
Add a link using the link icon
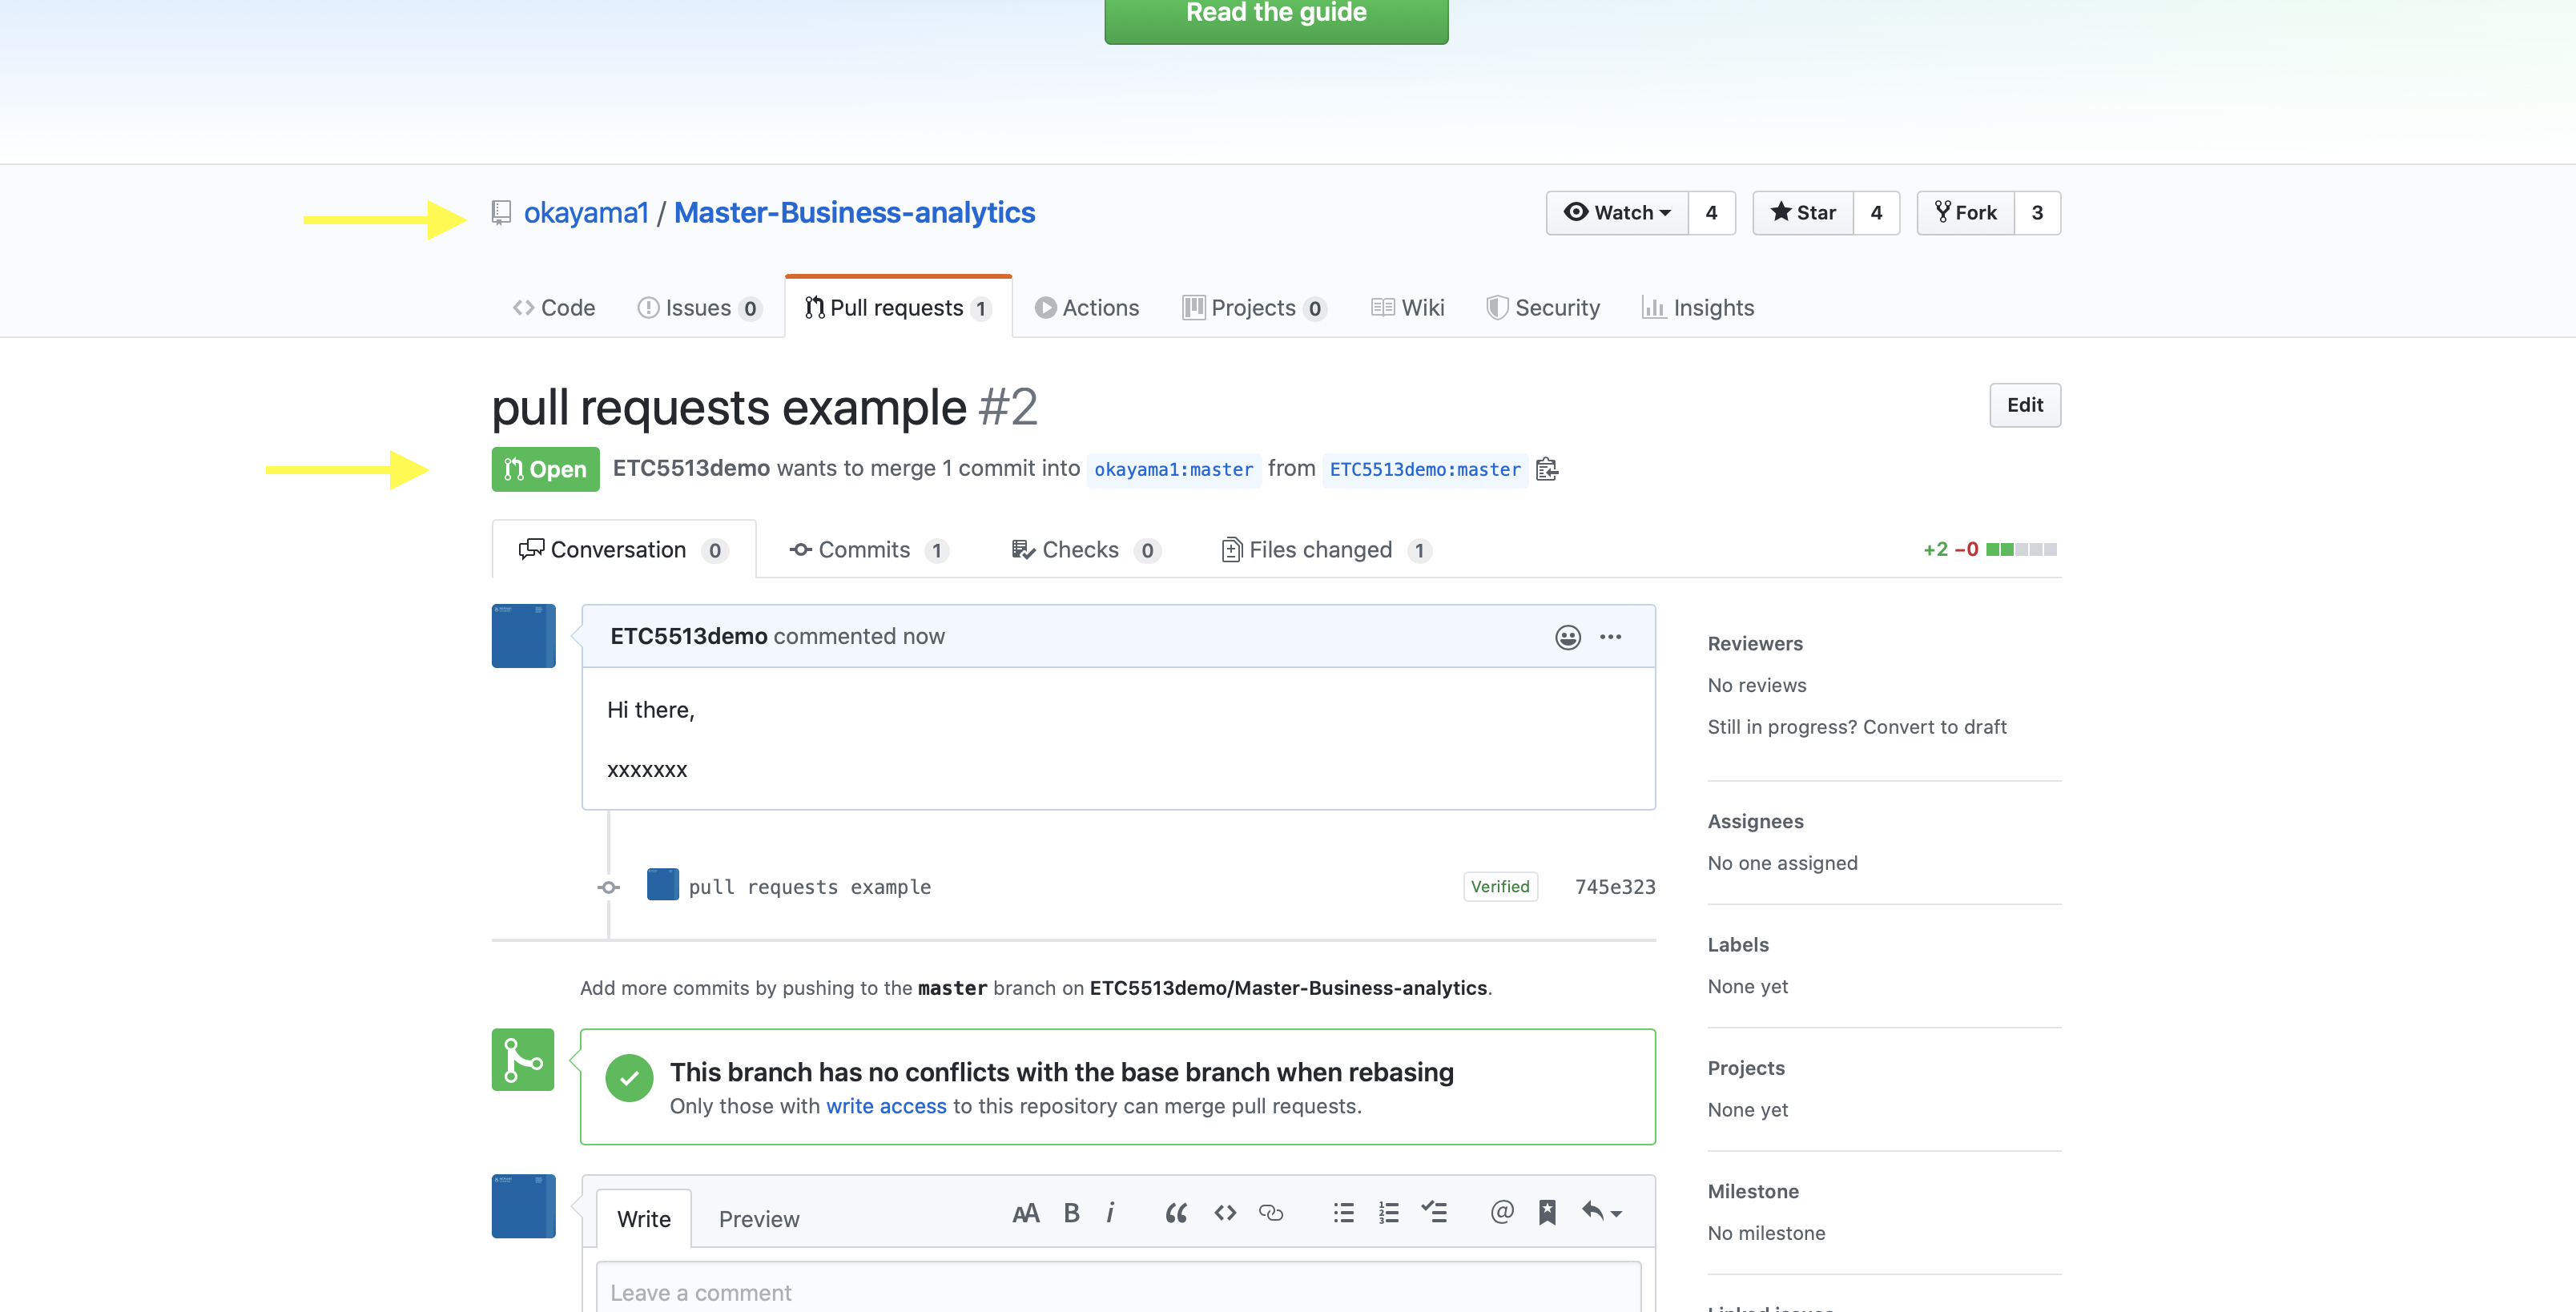(1271, 1213)
